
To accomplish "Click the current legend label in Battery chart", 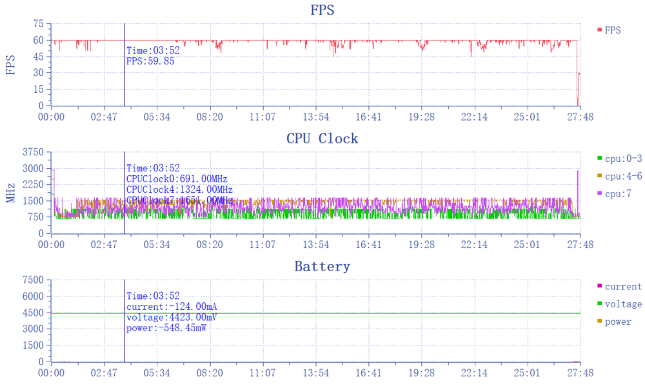I will [x=623, y=287].
